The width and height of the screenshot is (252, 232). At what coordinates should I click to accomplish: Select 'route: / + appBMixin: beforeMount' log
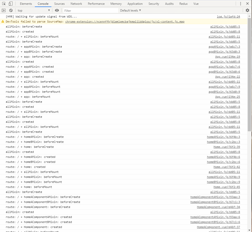pyautogui.click(x=33, y=92)
